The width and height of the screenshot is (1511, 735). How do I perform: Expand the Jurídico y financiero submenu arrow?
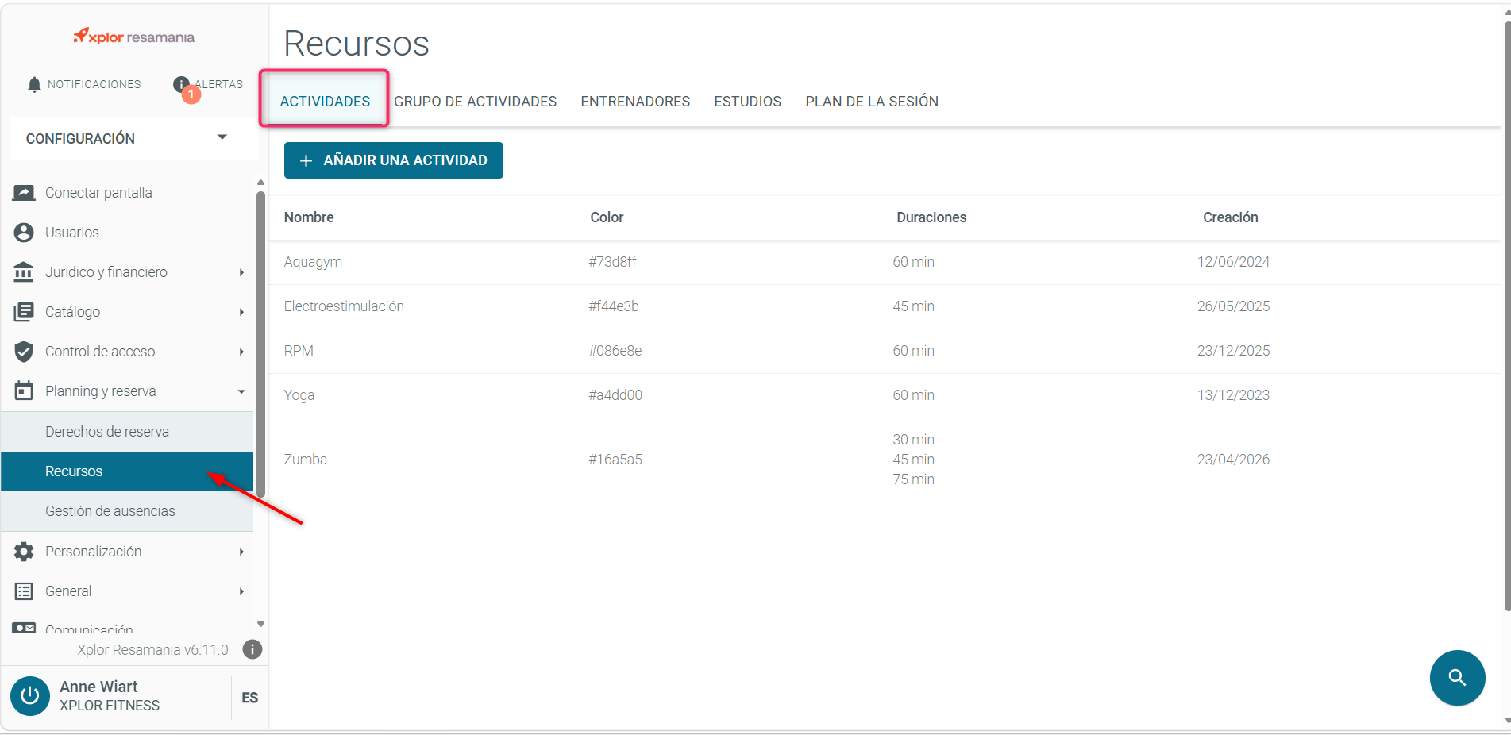241,272
